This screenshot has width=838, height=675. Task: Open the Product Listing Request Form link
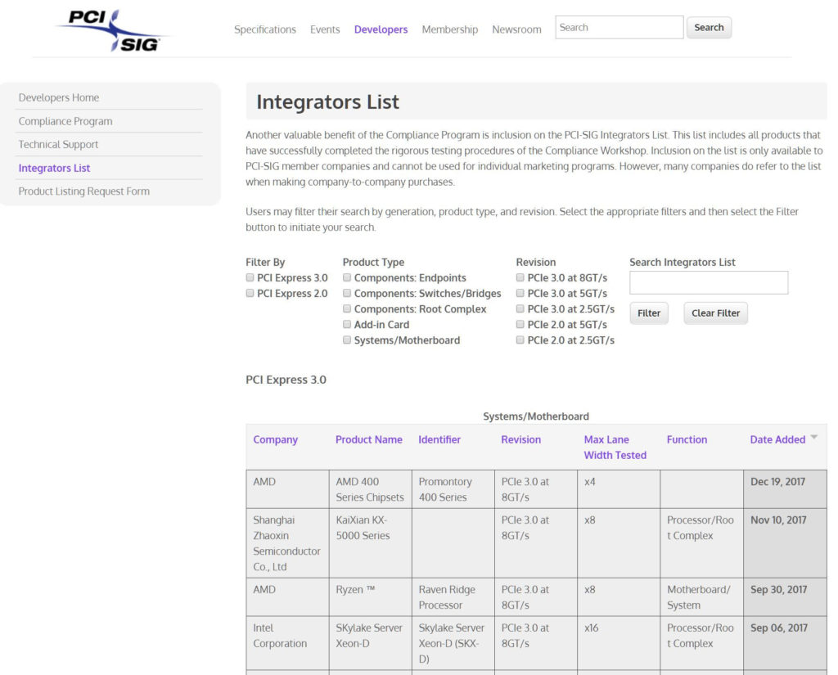click(x=83, y=191)
